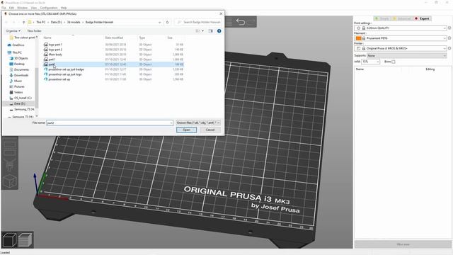453x255 pixels.
Task: Open the Known files type filter dropdown
Action: point(198,123)
